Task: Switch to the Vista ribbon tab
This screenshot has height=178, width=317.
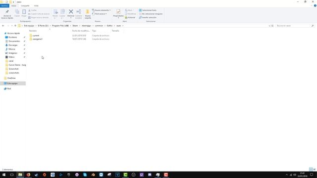Action: pyautogui.click(x=36, y=6)
